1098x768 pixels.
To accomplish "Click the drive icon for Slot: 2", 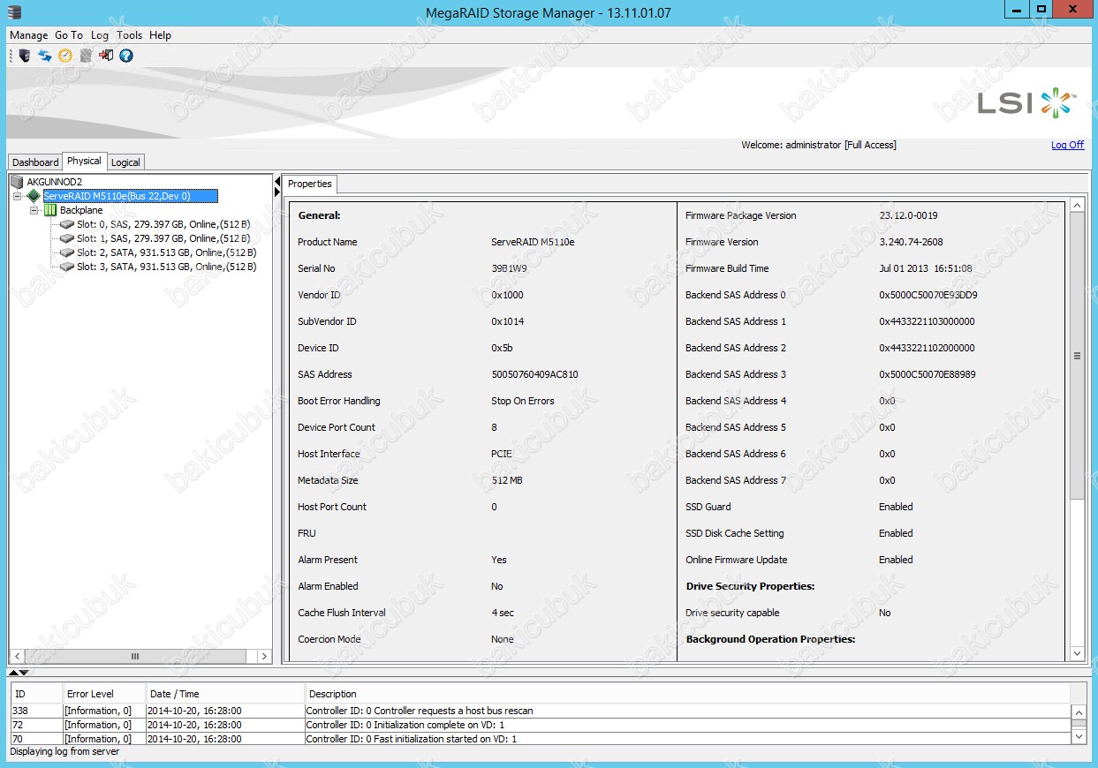I will point(67,252).
